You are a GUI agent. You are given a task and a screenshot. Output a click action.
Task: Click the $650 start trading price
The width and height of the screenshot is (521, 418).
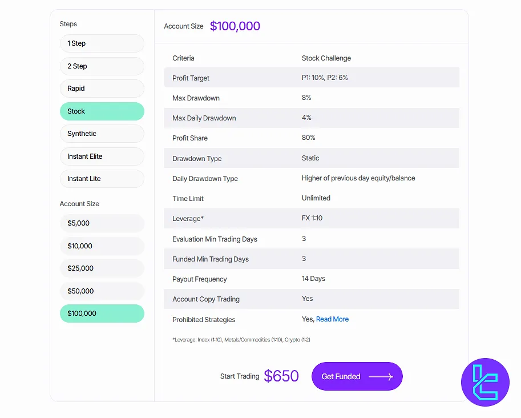pyautogui.click(x=281, y=376)
